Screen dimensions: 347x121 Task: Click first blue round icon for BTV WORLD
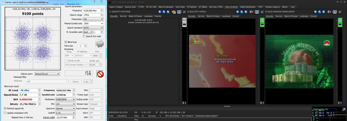point(237,12)
